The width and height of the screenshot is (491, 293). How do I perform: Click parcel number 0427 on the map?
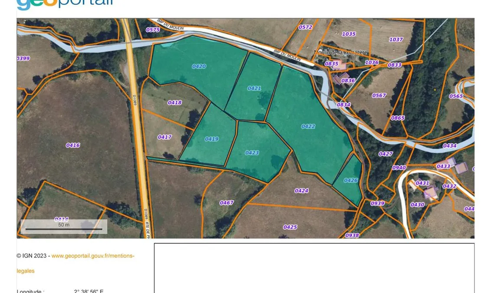[x=386, y=154]
